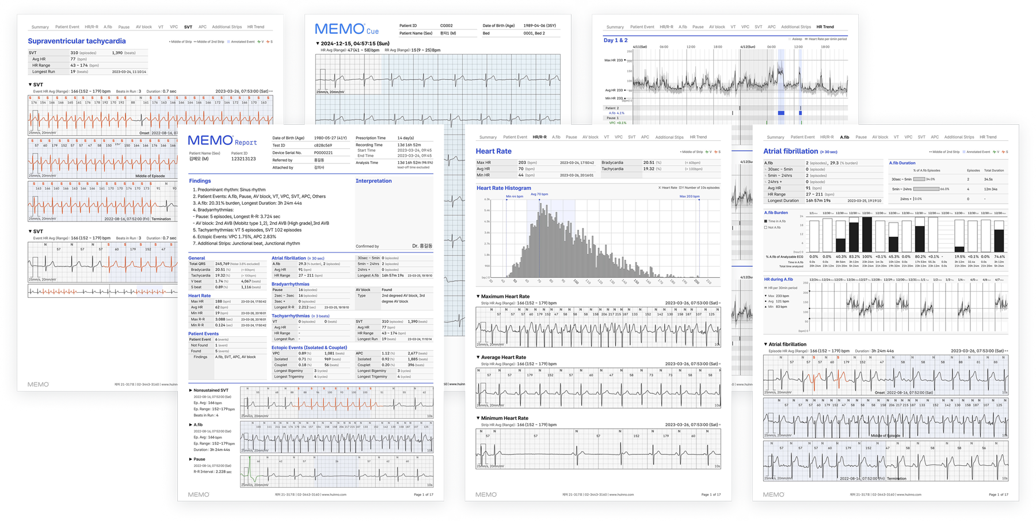
Task: Collapse the Minimum Heart Rate section
Action: click(x=478, y=419)
